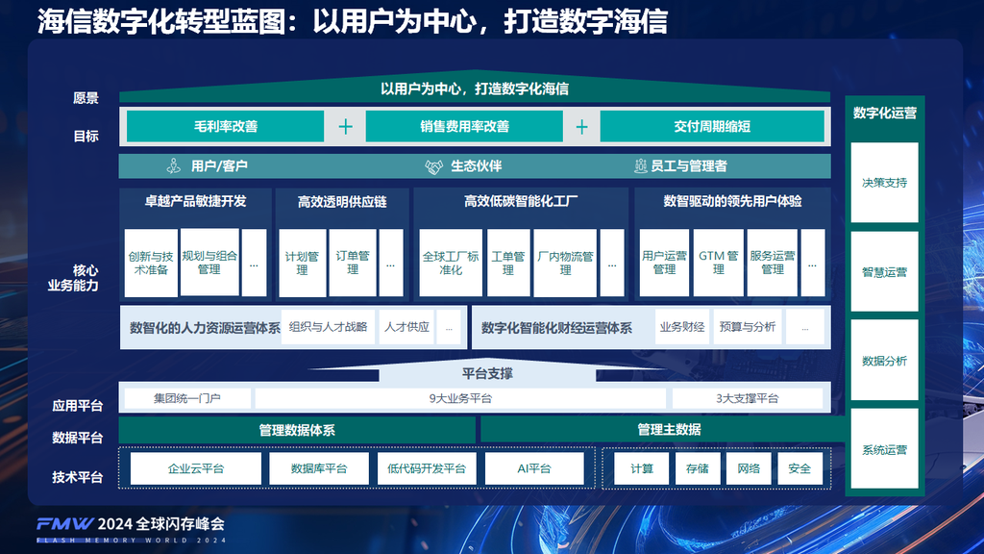Click the 高效透明供应链 heading
Screen dimensions: 984x554
(342, 202)
